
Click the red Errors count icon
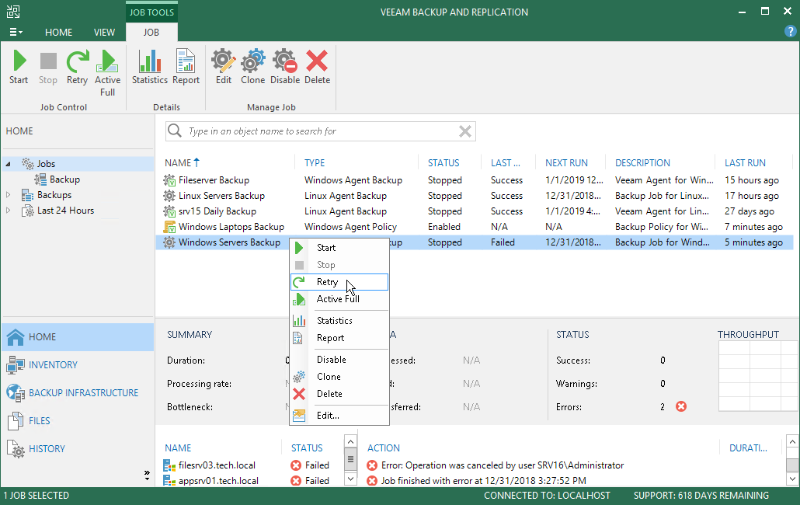681,406
